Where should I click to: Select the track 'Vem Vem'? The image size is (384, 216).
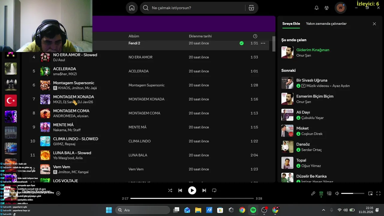(x=61, y=167)
